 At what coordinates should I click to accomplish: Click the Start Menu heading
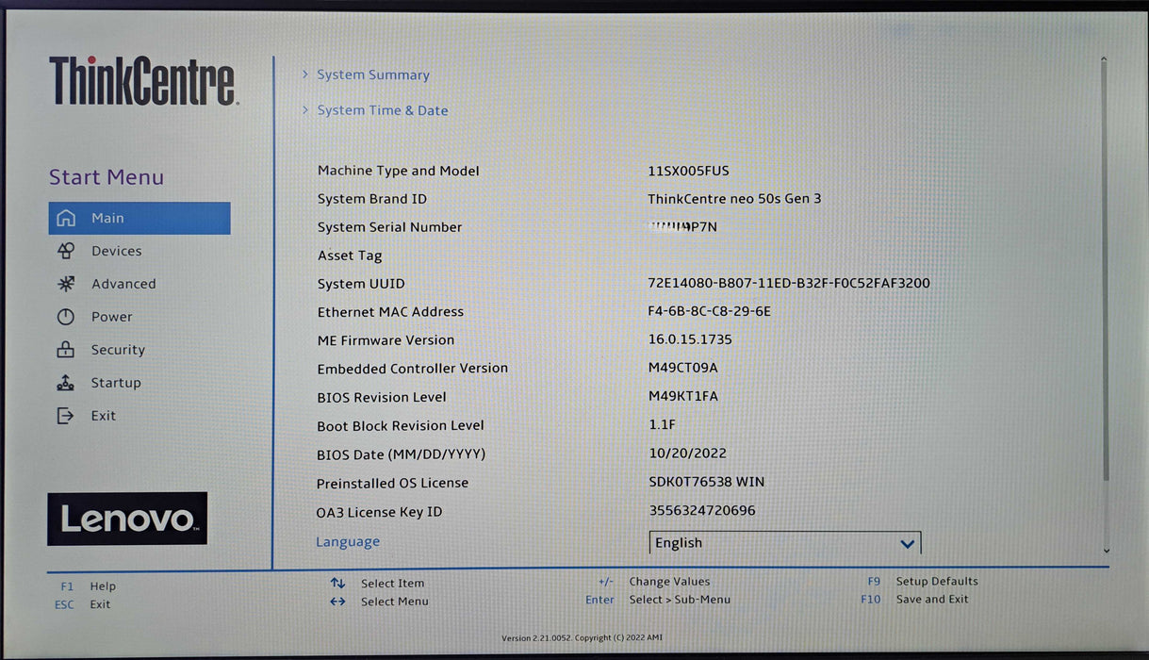[107, 177]
